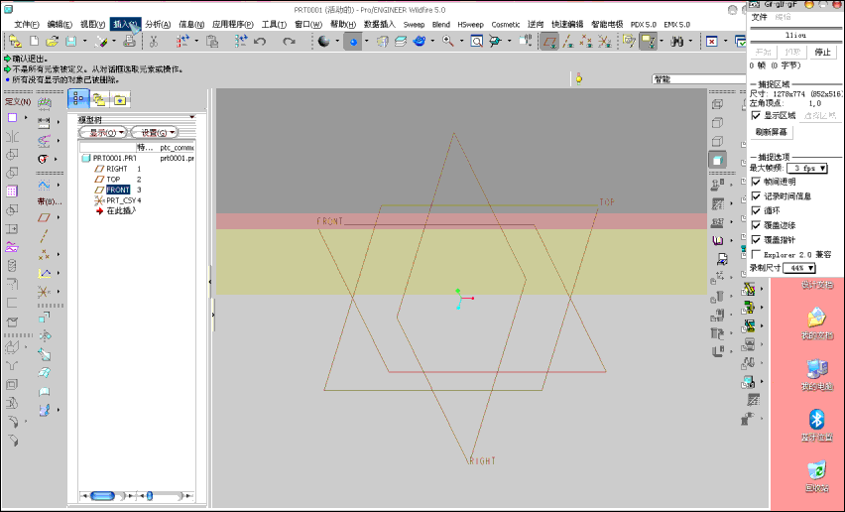Open the 最大帧频 fps dropdown

pyautogui.click(x=807, y=168)
